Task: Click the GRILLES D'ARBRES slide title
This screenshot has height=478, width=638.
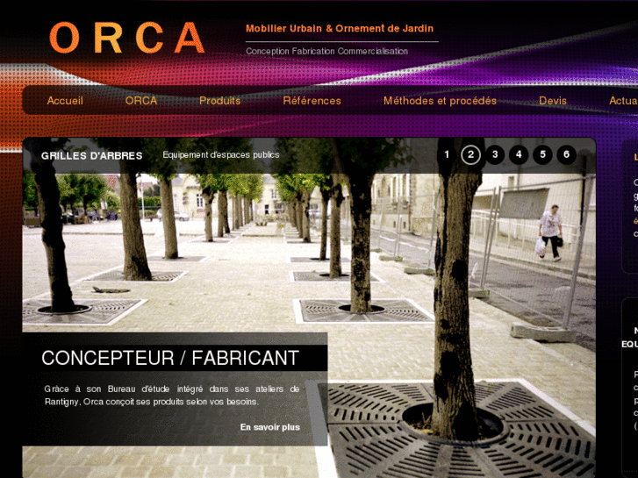Action: [x=91, y=156]
